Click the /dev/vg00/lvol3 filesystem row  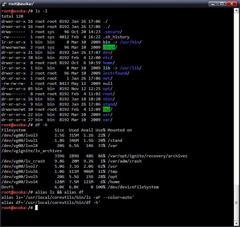(56, 136)
